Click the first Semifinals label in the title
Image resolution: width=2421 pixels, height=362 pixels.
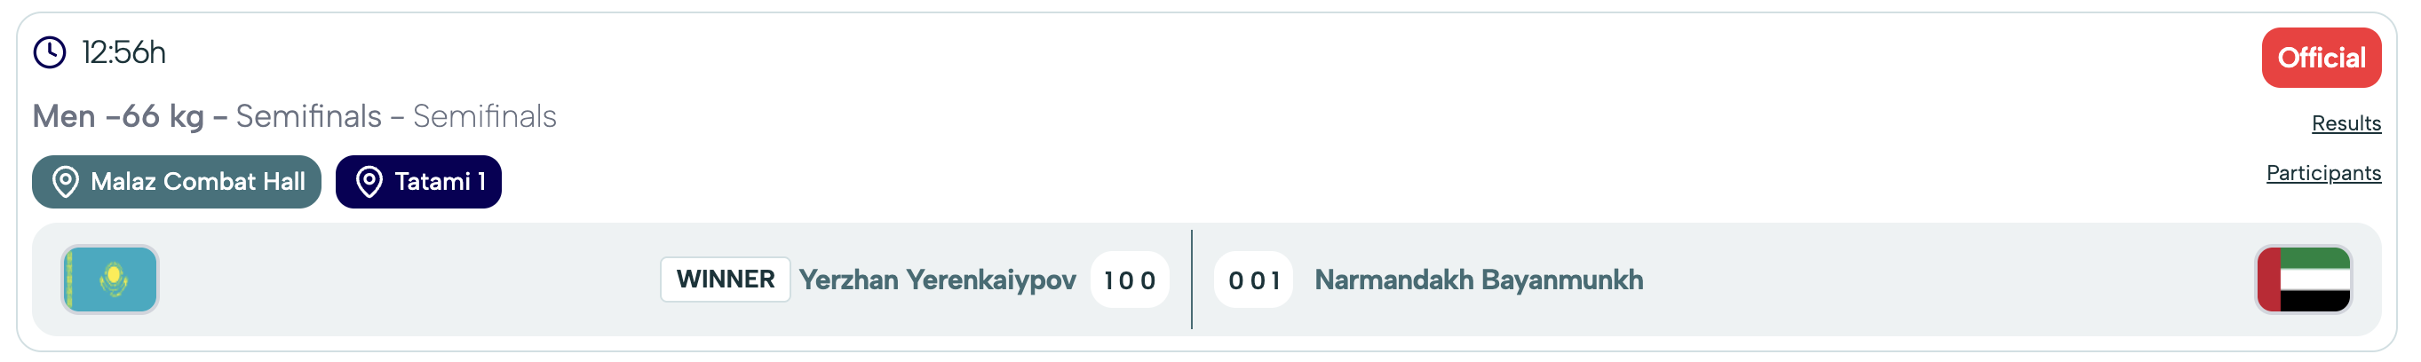click(x=308, y=116)
